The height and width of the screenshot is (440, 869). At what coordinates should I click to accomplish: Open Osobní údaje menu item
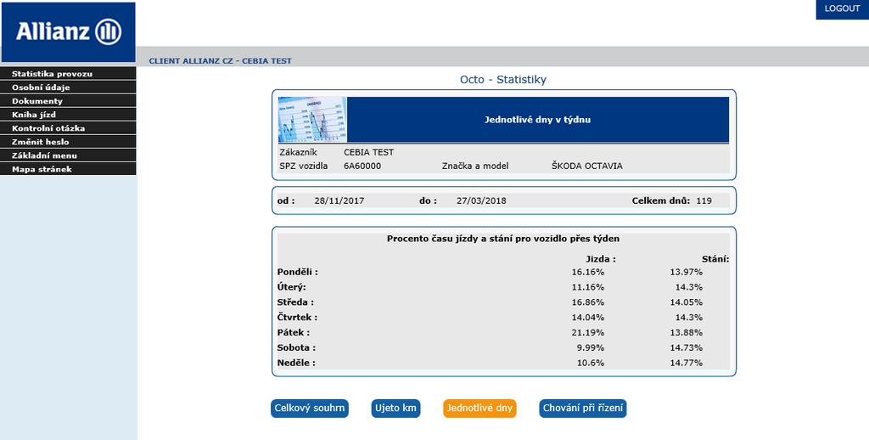point(68,87)
